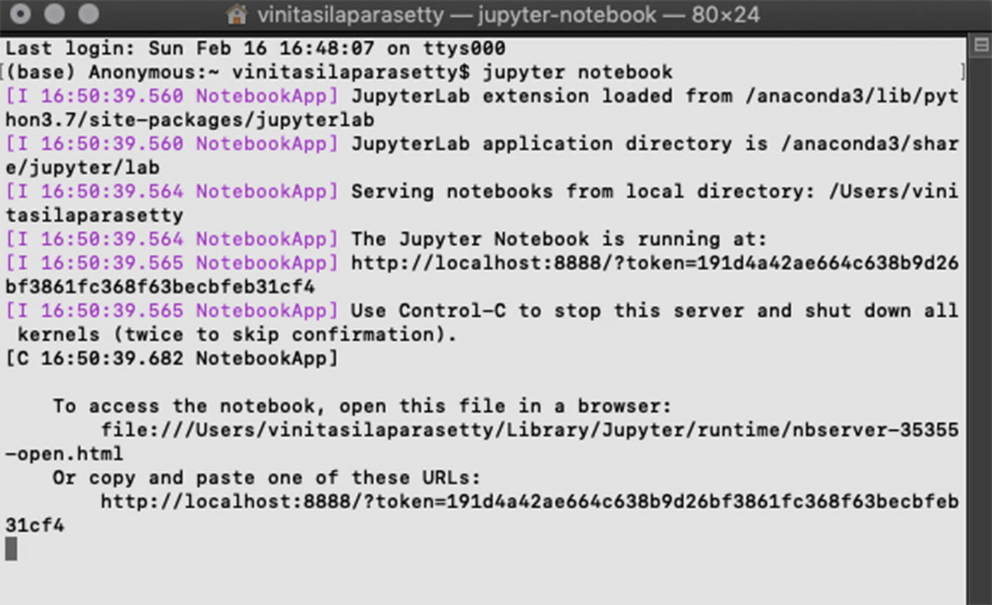Click 'kernels (twice to skip confirmation).' line
The height and width of the screenshot is (605, 992).
point(237,334)
